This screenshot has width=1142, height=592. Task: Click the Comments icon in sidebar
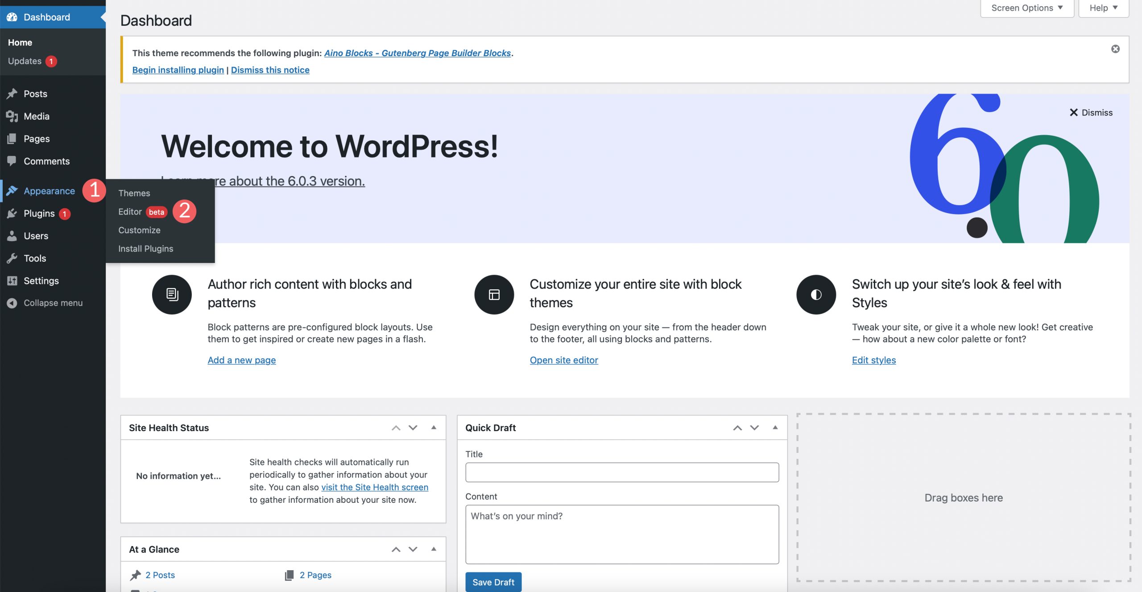[11, 161]
